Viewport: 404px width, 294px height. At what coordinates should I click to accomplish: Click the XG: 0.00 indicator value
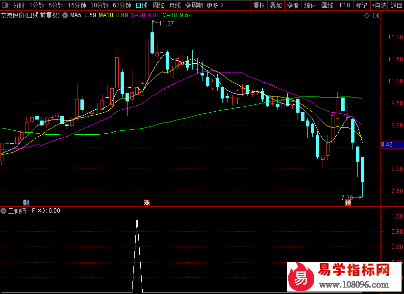tap(49, 211)
